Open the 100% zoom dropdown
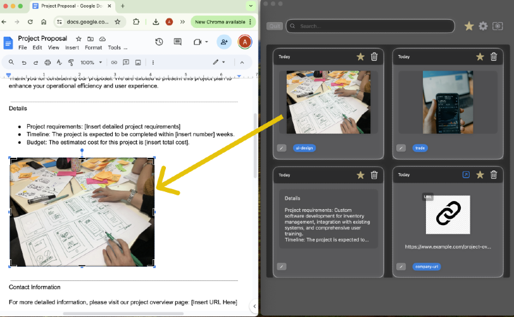This screenshot has width=514, height=317. click(x=91, y=62)
